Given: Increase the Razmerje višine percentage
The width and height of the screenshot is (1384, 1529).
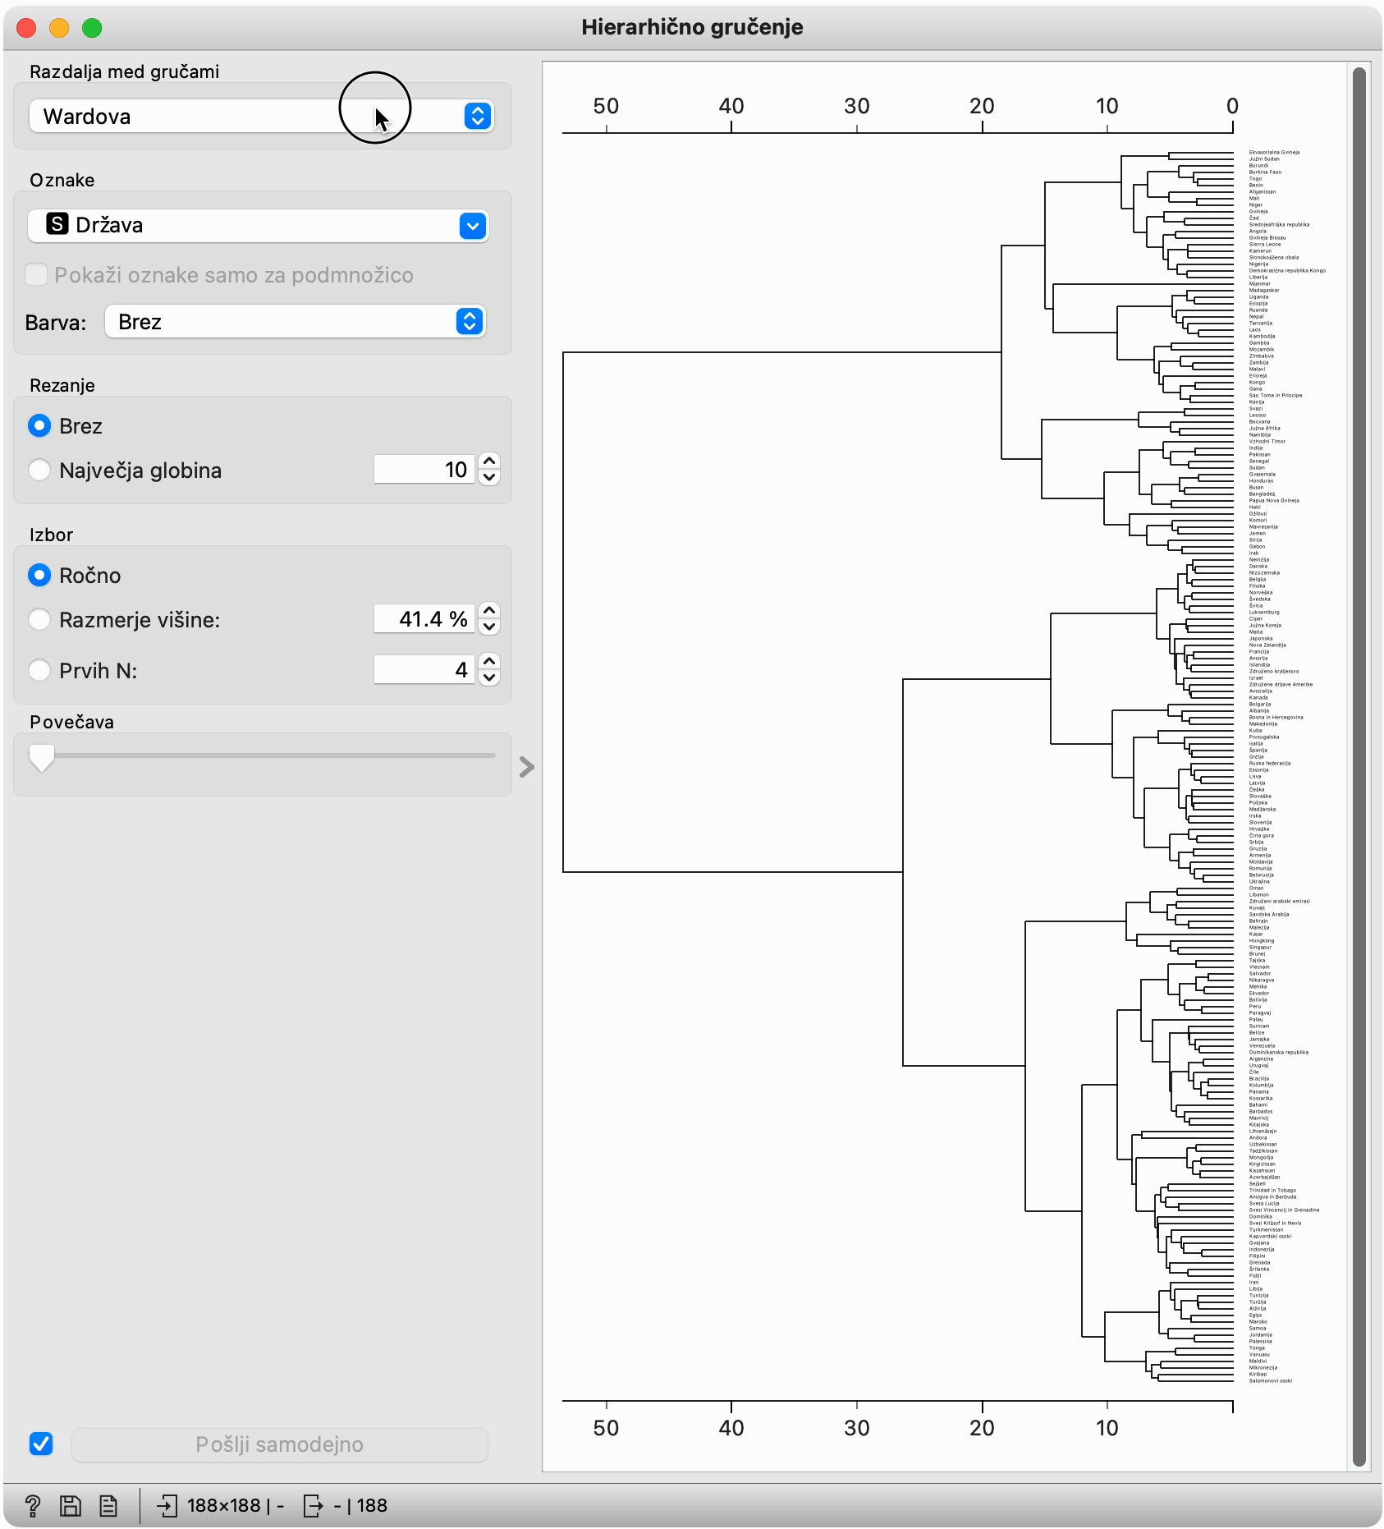Looking at the screenshot, I should pyautogui.click(x=489, y=611).
